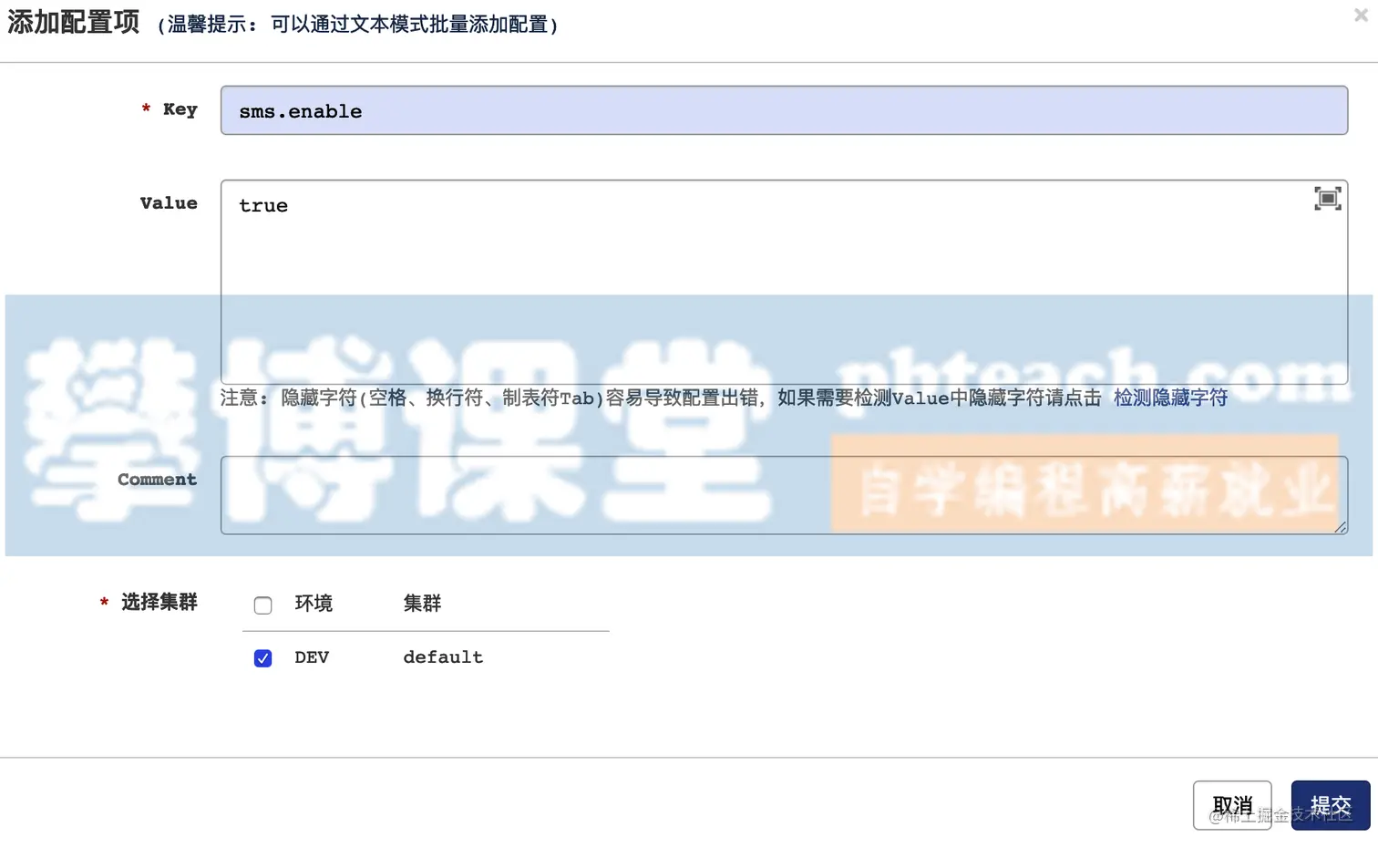Select the 'default' cluster text
The width and height of the screenshot is (1378, 848).
pos(443,657)
